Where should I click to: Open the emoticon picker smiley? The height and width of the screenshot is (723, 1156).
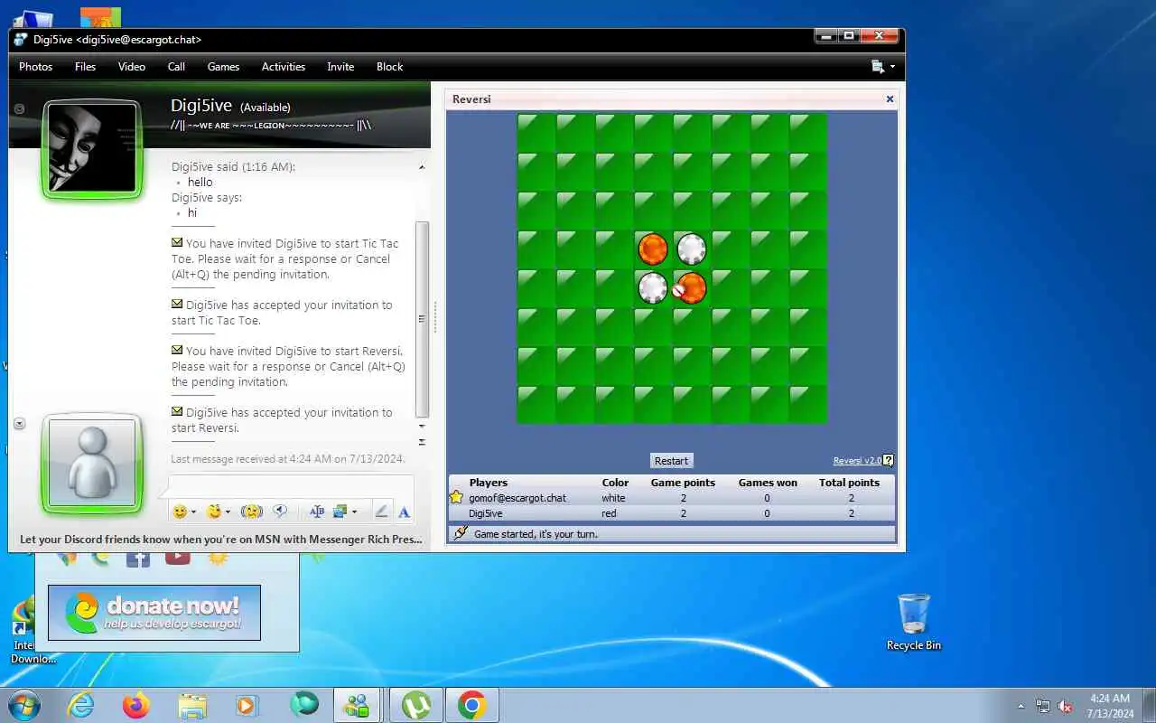click(180, 512)
